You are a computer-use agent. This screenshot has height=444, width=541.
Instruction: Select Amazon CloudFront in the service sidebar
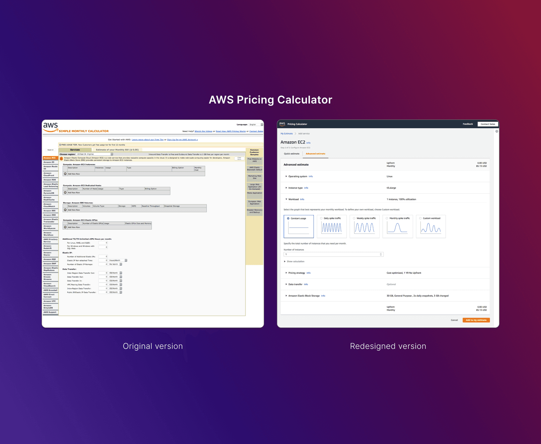[50, 174]
